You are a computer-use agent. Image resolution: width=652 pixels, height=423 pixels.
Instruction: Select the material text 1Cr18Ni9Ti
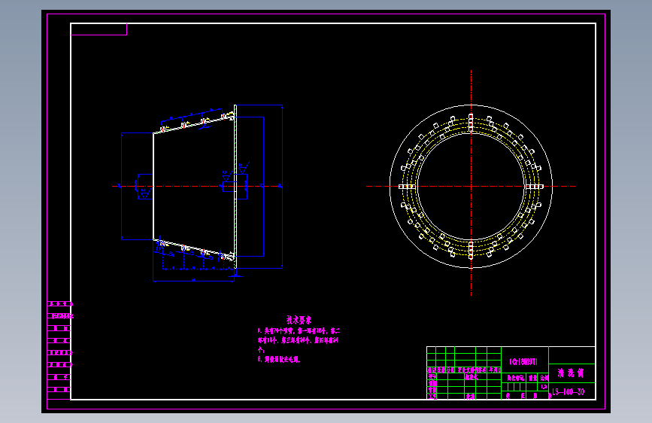(x=523, y=362)
